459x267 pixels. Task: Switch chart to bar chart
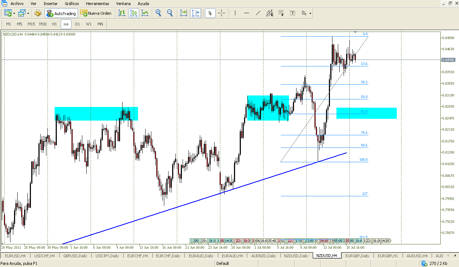click(122, 13)
